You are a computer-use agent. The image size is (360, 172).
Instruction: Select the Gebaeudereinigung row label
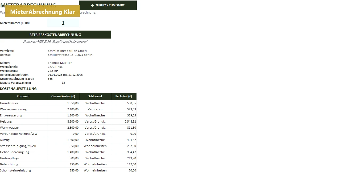tap(15, 152)
